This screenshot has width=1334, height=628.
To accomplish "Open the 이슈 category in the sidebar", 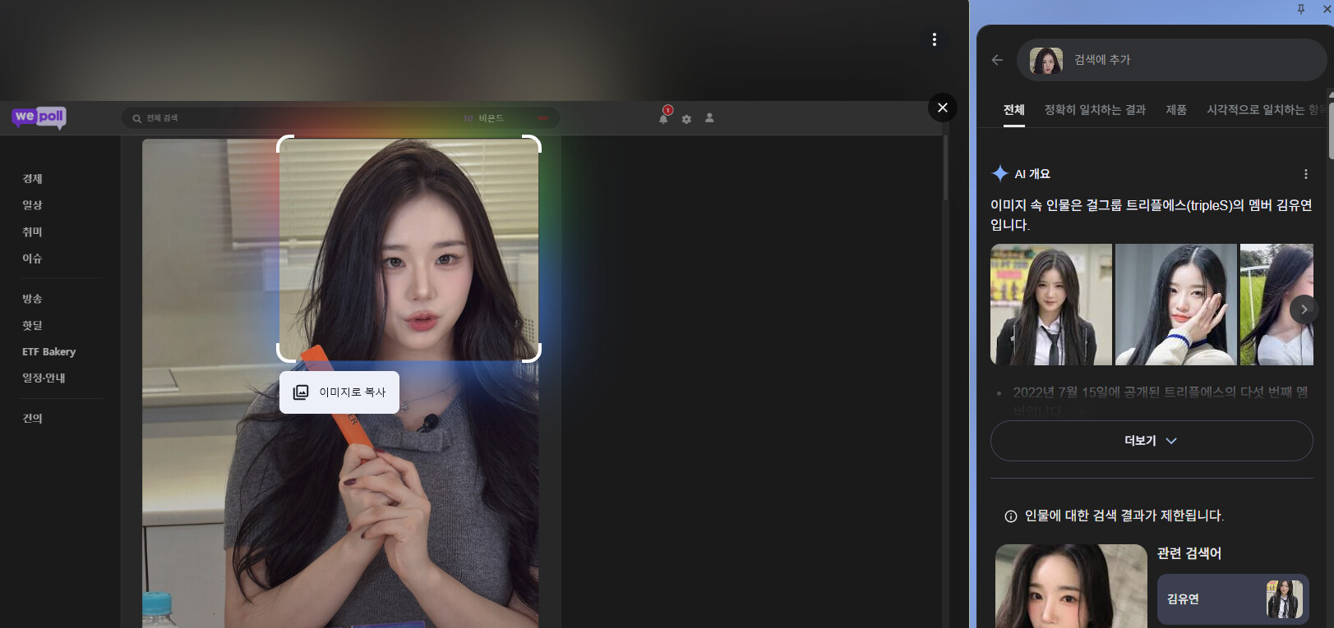I will 32,259.
